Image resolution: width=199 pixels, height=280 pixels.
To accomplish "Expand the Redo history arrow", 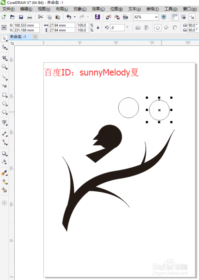I will click(88, 17).
